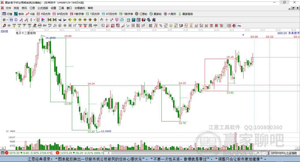This screenshot has height=162, width=300.
Task: Select the red circle target tool
Action: click(60, 26)
